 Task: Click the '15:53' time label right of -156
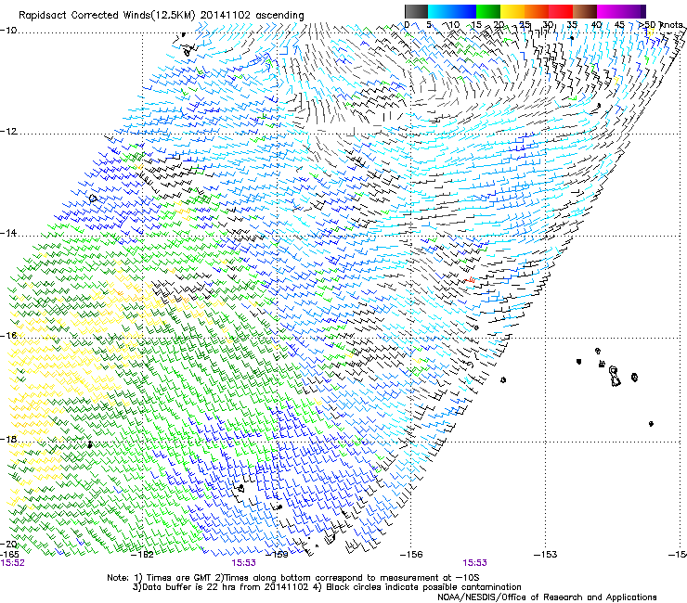(475, 563)
